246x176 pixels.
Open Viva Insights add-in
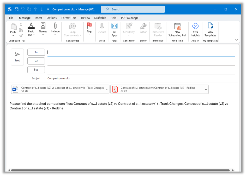tap(195, 30)
